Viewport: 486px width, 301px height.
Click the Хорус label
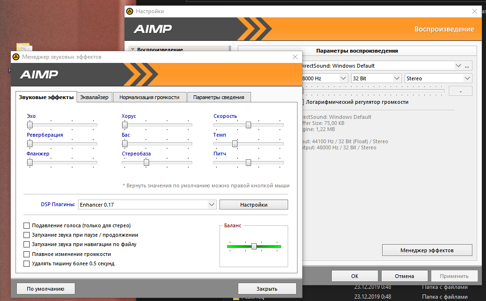point(129,116)
